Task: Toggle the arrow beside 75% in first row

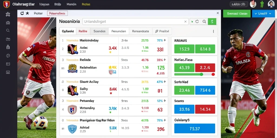Action: 165,40
